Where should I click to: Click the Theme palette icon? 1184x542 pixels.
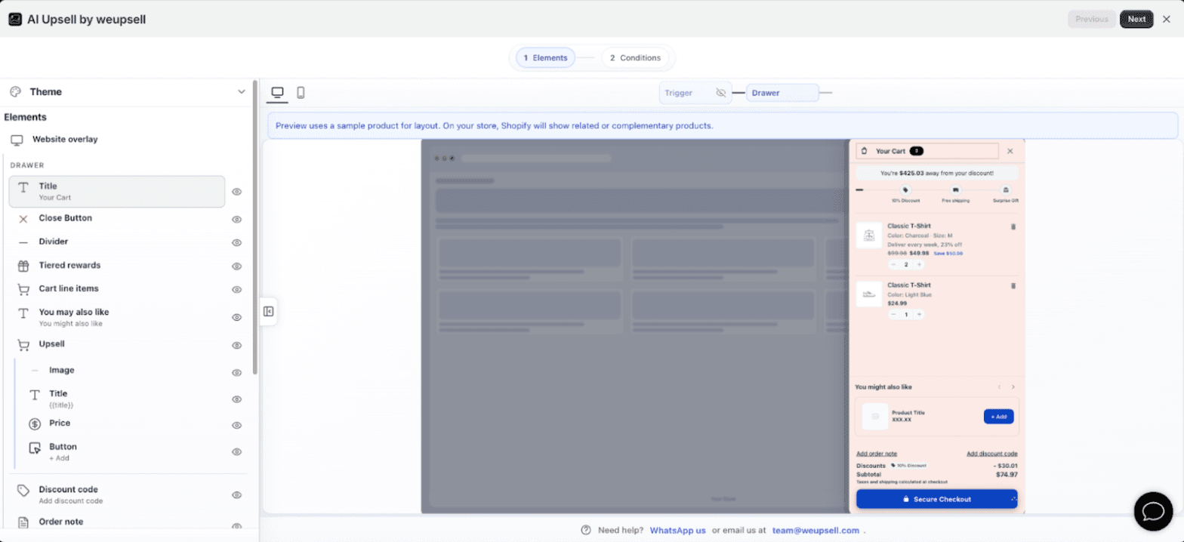tap(15, 91)
